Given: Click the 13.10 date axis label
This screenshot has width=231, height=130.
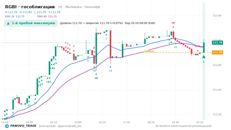Looking at the screenshot, I should [x=5, y=122].
